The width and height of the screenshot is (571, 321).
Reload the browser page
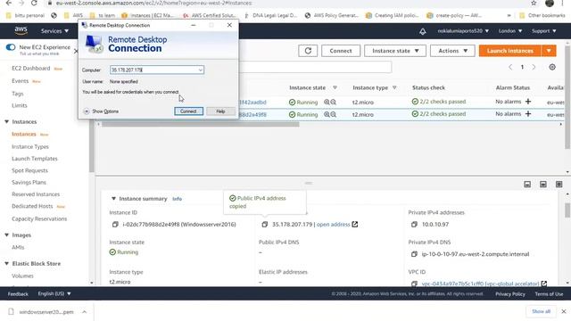[x=34, y=4]
